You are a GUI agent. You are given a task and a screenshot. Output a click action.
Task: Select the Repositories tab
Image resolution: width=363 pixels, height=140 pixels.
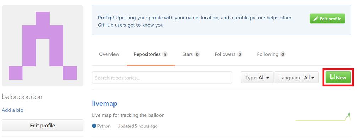point(151,54)
